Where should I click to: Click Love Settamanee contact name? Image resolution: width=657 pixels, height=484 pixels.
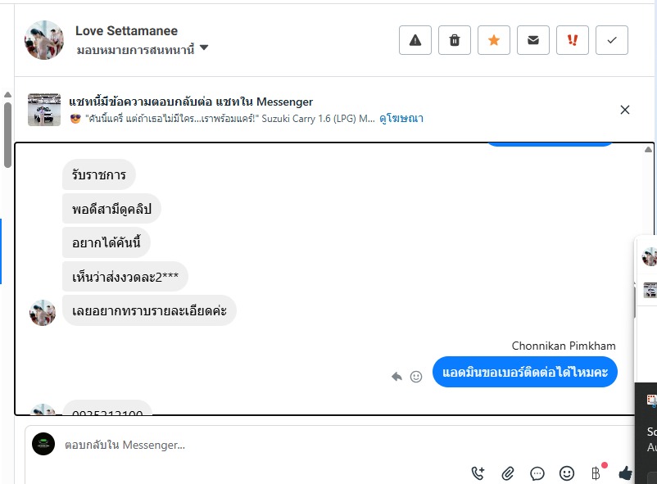[x=126, y=31]
